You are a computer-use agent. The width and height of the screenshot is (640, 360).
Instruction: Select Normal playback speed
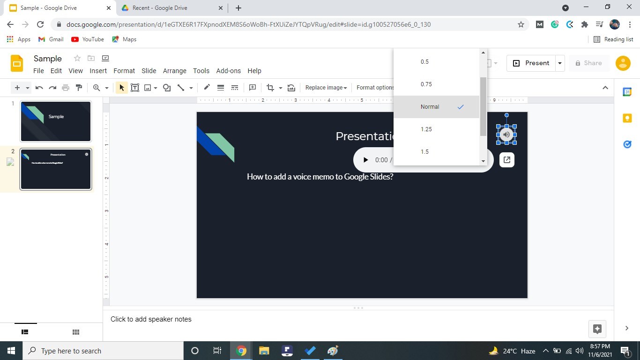point(430,106)
